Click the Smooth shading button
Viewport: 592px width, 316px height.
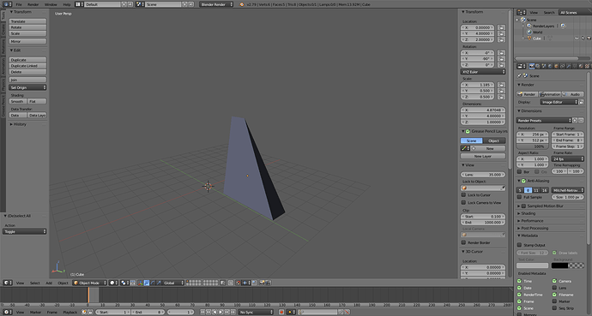(x=18, y=101)
